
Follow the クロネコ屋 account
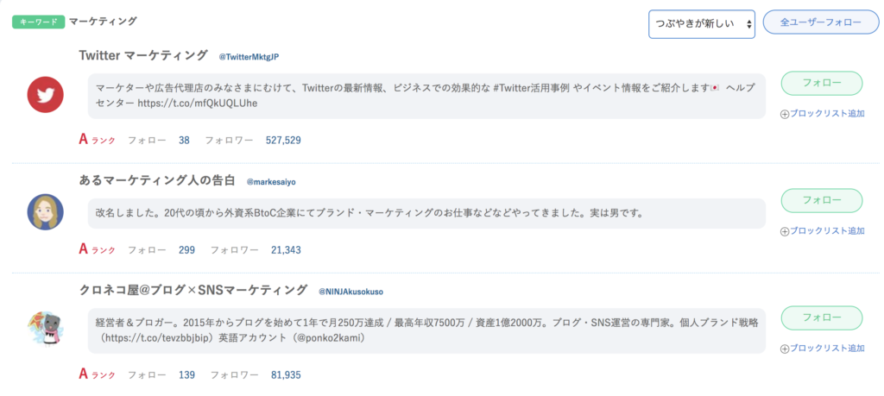pos(822,317)
